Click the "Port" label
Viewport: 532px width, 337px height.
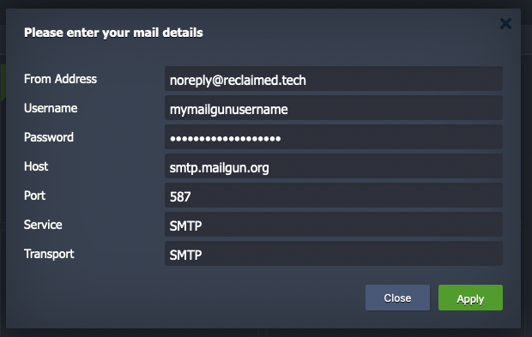point(34,196)
